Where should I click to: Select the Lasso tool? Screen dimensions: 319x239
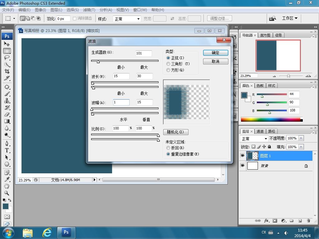(x=7, y=58)
